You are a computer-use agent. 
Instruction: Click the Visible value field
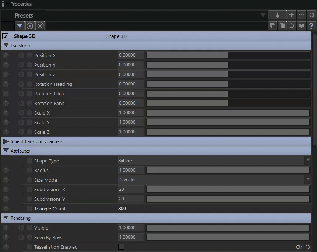tap(131, 228)
